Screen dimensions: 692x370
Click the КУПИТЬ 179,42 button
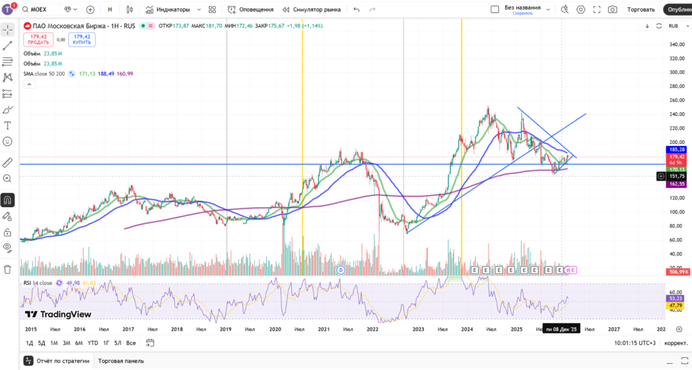(82, 40)
